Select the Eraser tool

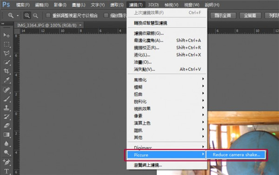(7, 126)
